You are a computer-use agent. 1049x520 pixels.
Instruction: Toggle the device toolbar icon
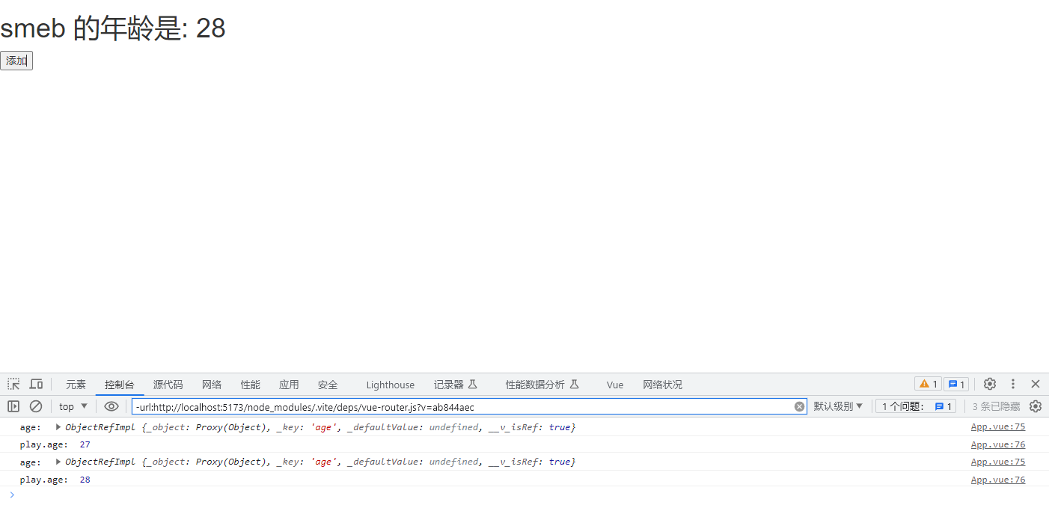pyautogui.click(x=36, y=384)
